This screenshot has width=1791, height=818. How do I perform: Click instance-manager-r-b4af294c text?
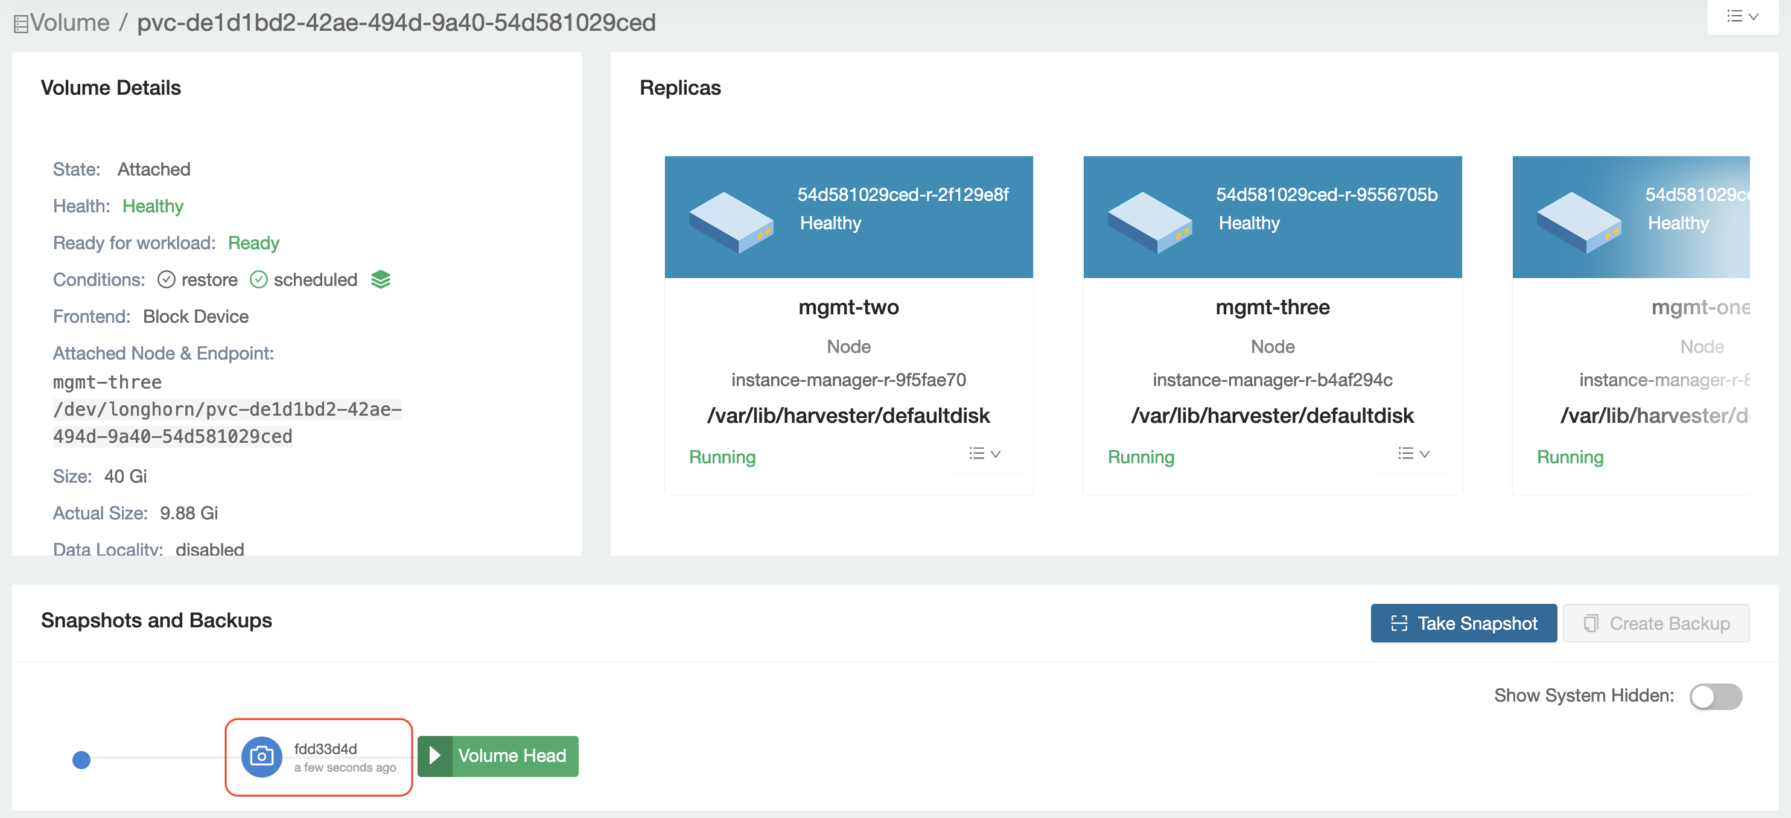(x=1272, y=379)
